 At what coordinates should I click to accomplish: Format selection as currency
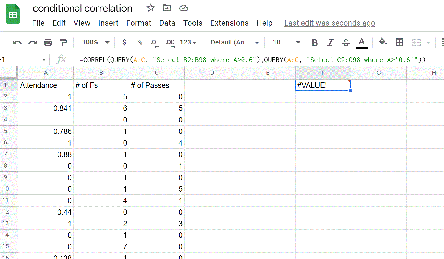(124, 42)
